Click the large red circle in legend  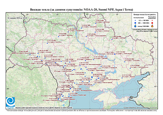(152, 23)
